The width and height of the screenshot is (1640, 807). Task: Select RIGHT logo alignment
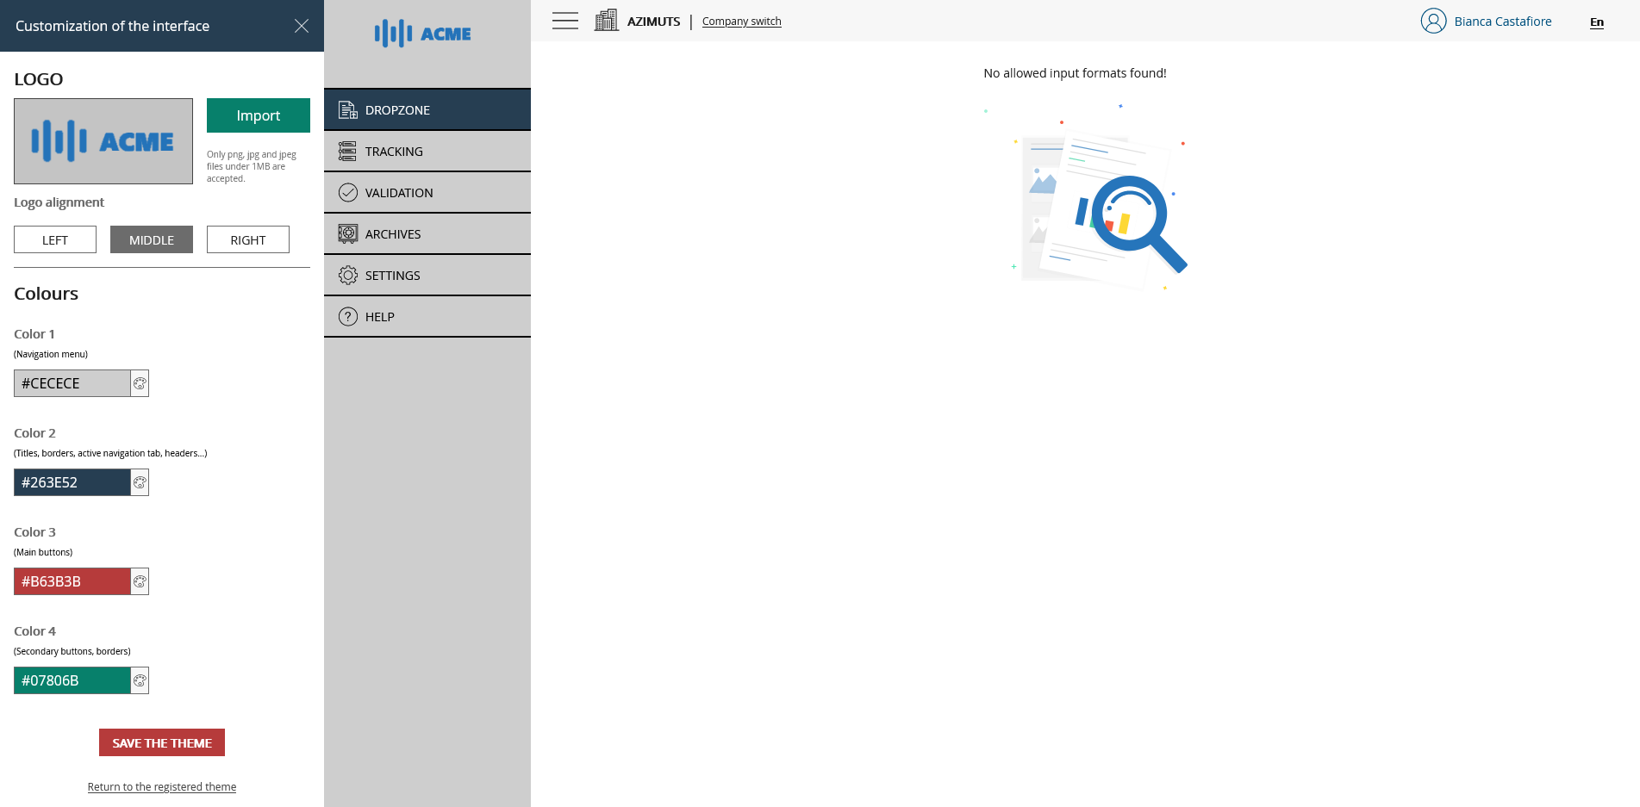coord(247,239)
